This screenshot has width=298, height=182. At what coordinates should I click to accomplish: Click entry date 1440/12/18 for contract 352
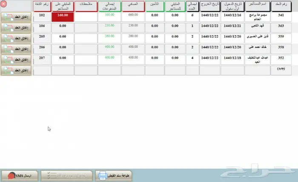coord(233,58)
